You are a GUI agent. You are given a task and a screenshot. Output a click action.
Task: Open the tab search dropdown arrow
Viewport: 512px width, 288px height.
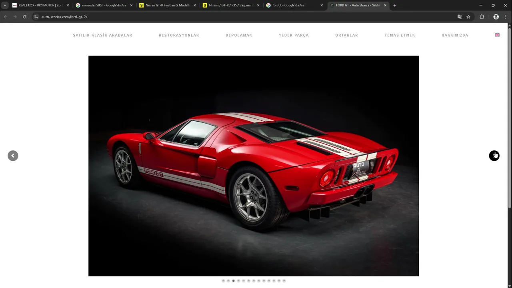[x=5, y=5]
